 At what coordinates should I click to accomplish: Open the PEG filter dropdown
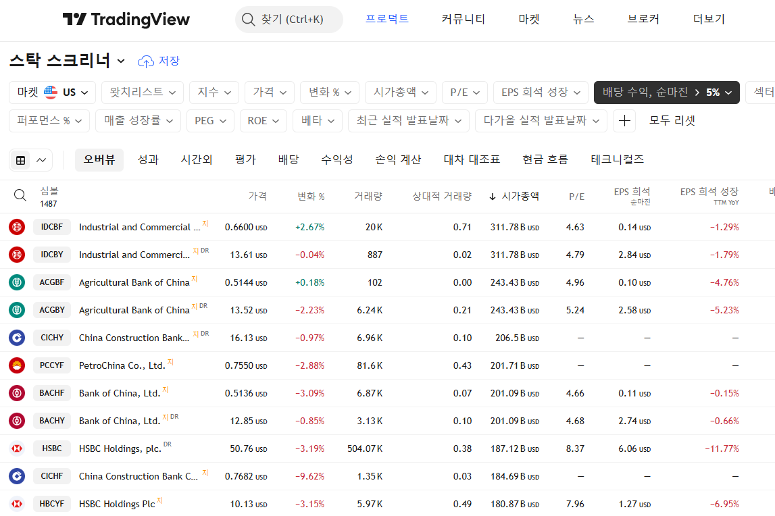211,121
